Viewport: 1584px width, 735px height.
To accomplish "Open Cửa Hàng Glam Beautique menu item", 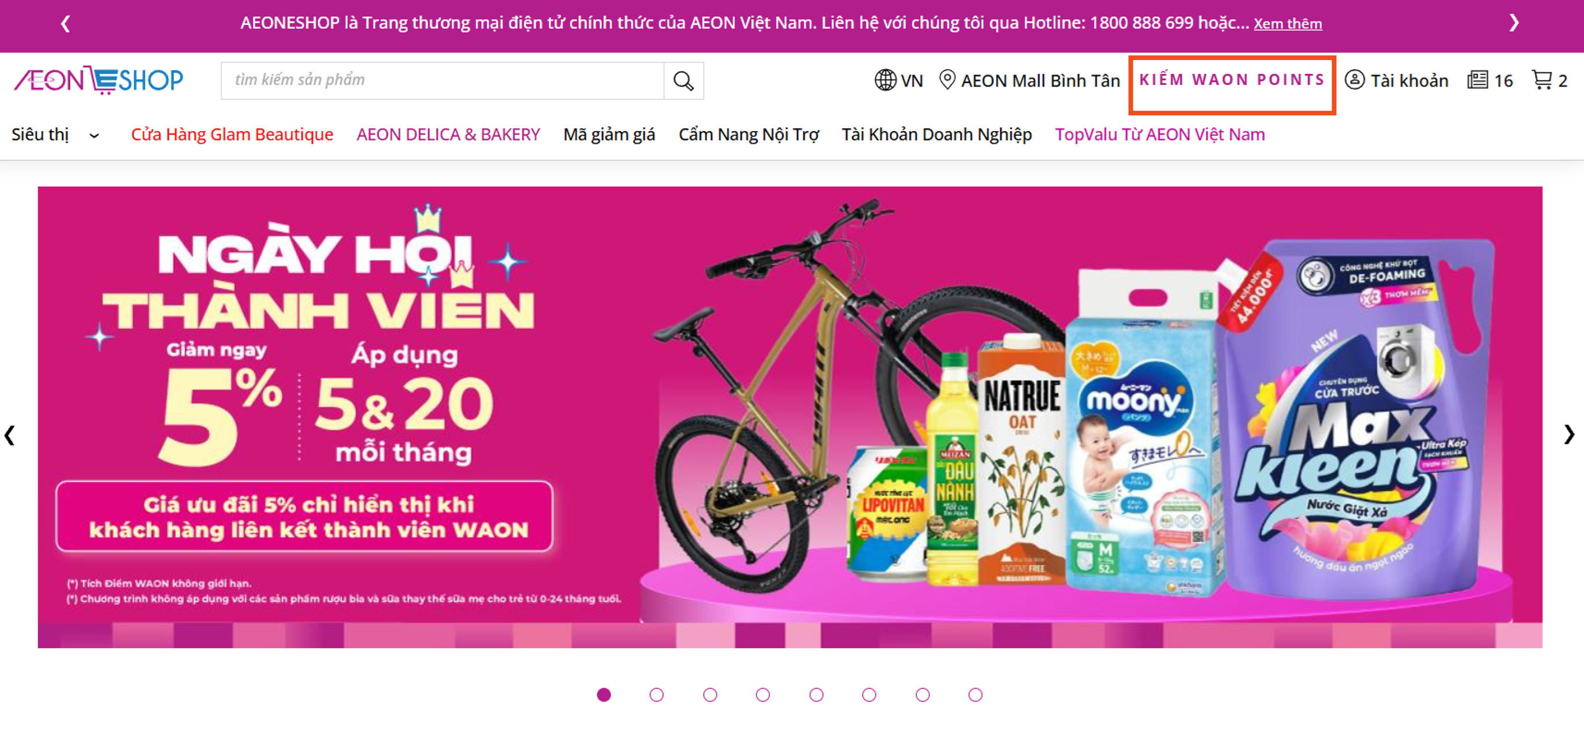I will click(x=232, y=135).
